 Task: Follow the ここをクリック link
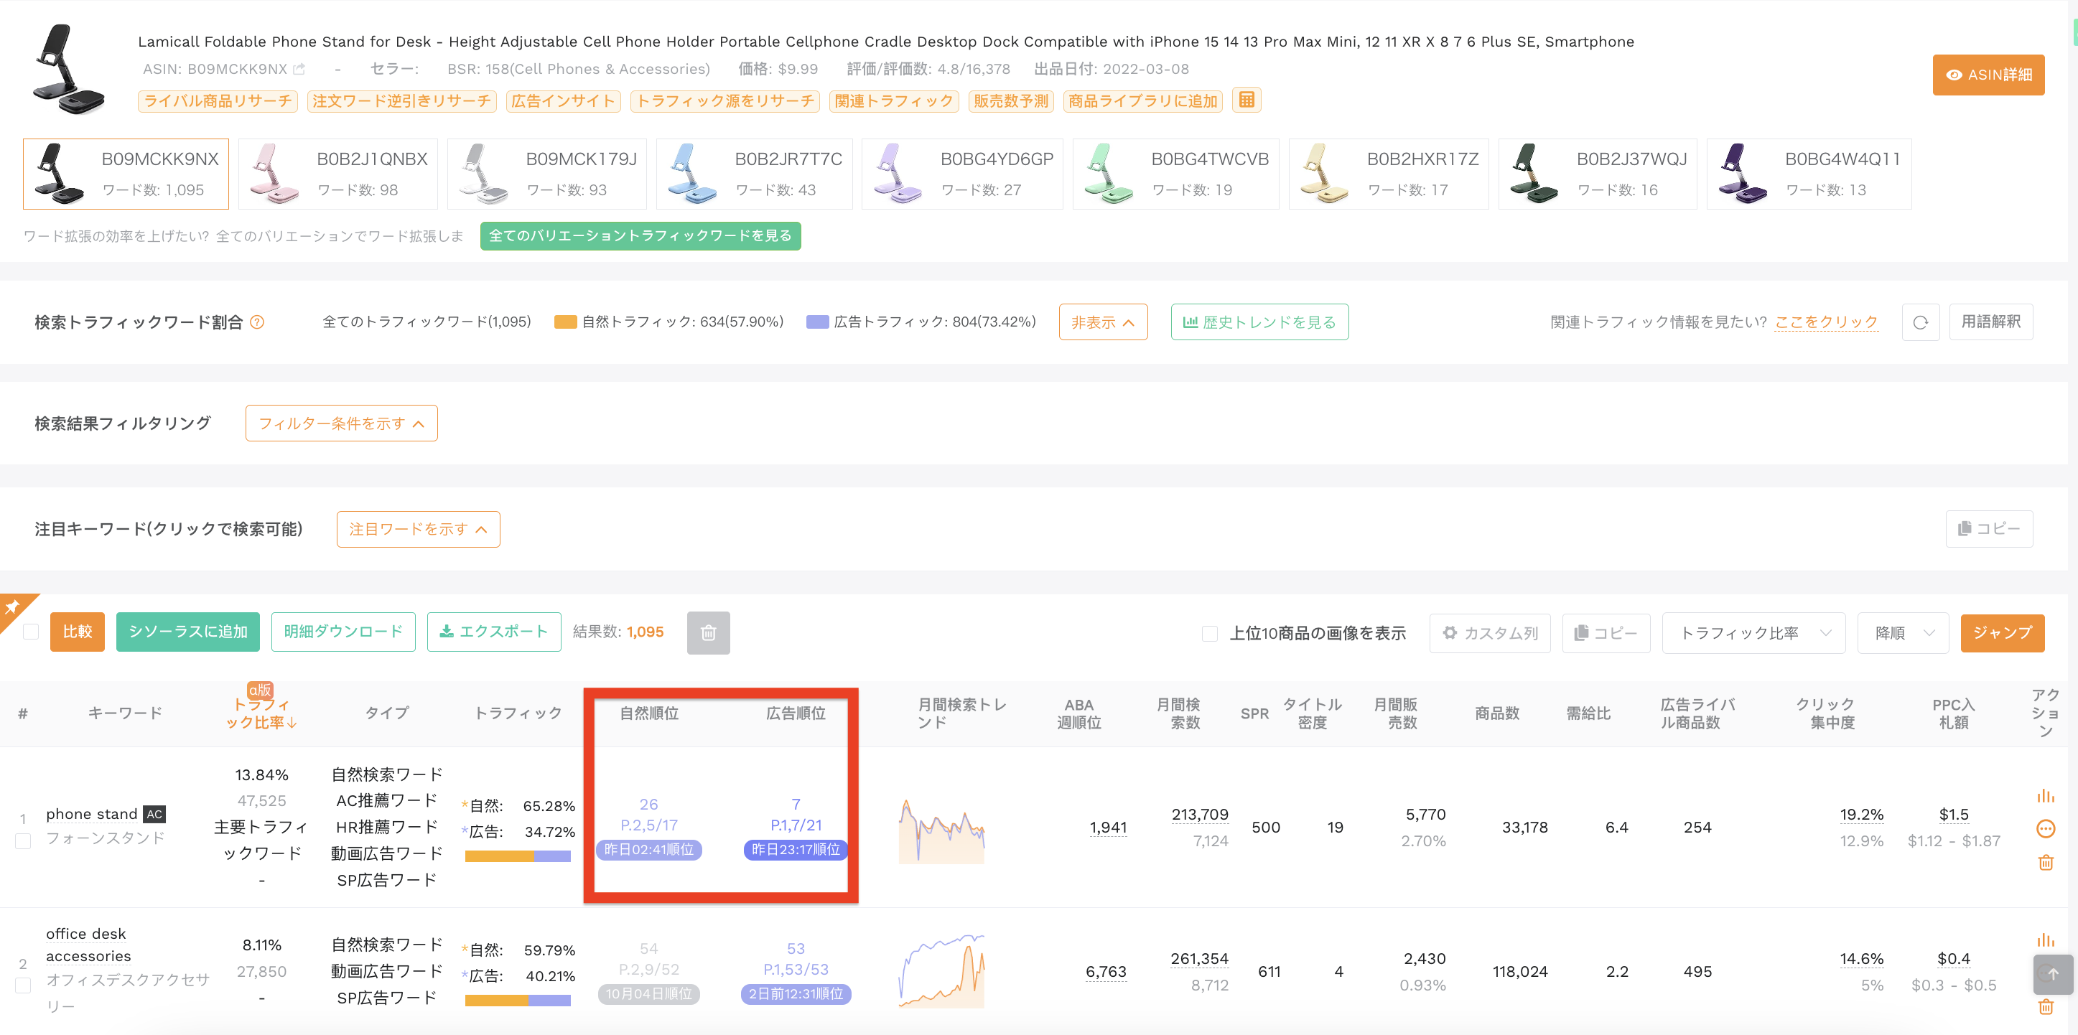(x=1826, y=322)
